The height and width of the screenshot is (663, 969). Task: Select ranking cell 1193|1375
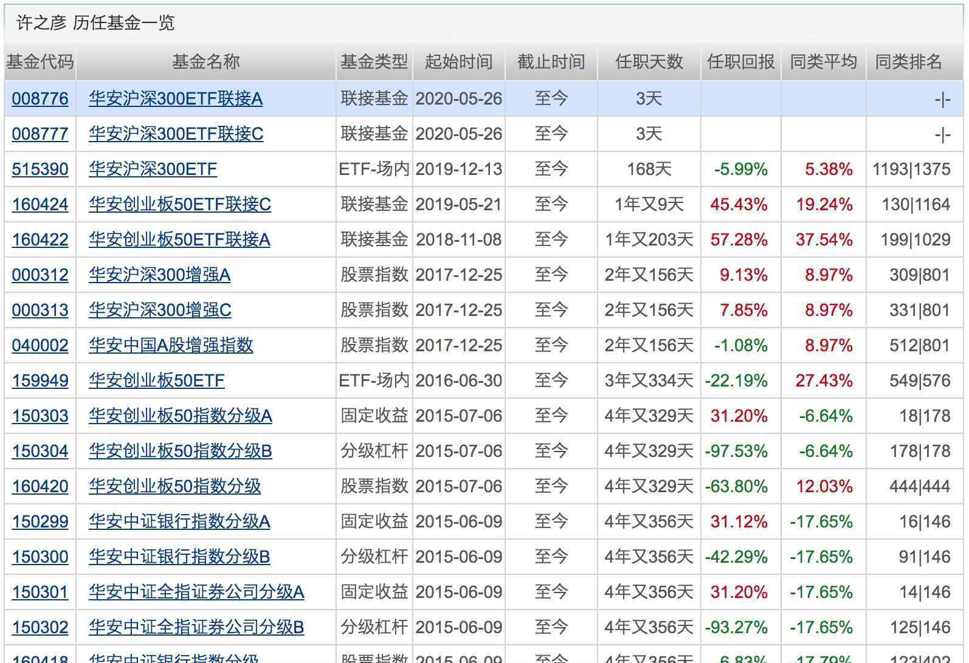click(911, 169)
